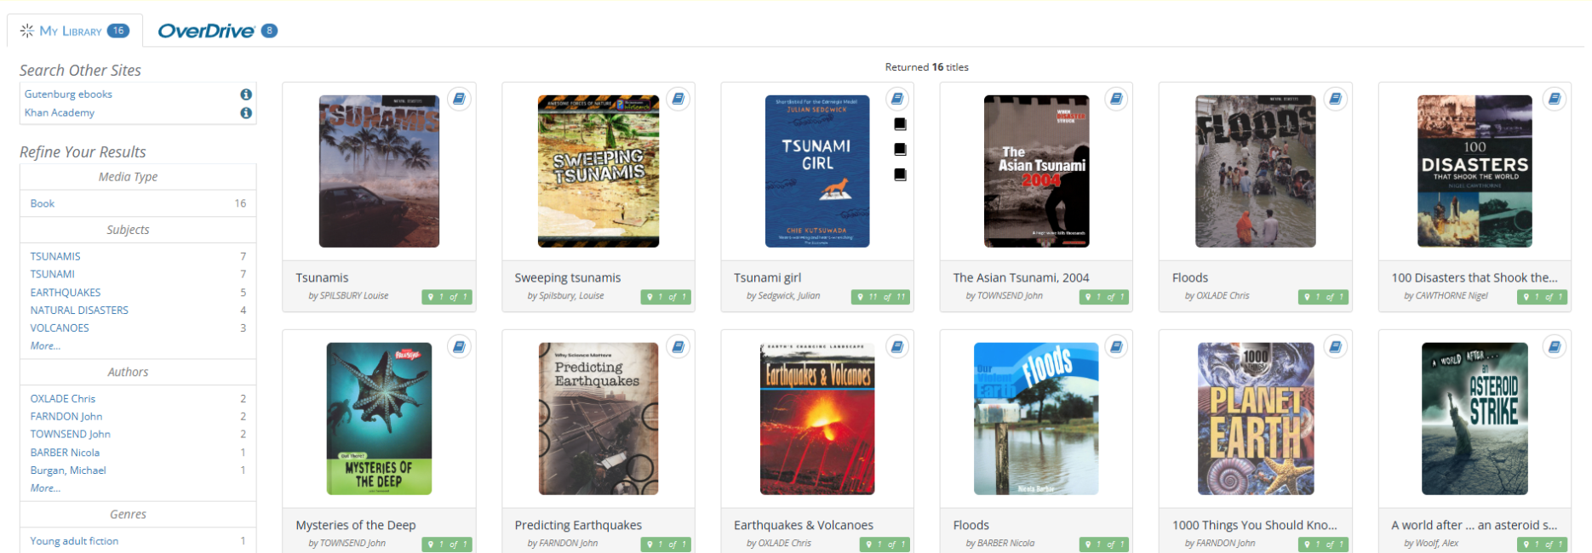Screen dimensions: 1592x553
Task: Click book icon on The Asian Tsunami card
Action: (x=1115, y=100)
